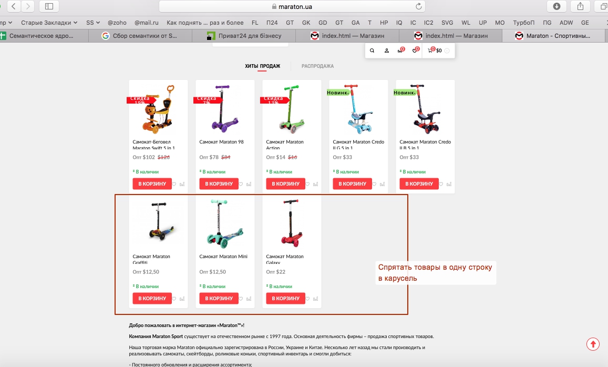
Task: Click the Самокат Maraton Graffiti product image
Action: (x=158, y=223)
